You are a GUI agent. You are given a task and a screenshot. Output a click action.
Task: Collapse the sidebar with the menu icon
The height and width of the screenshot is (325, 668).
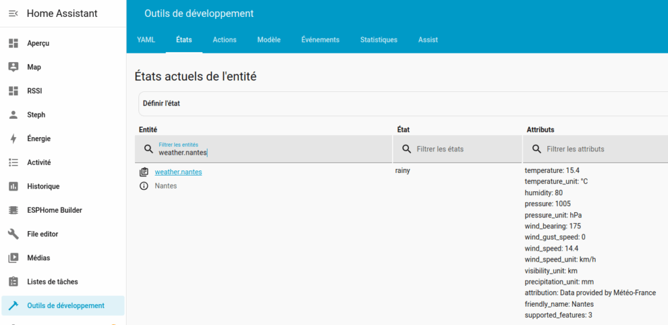[13, 14]
